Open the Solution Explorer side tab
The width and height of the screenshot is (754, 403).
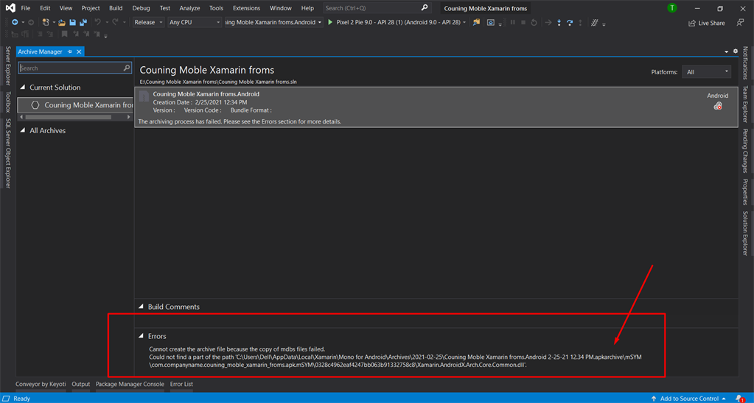pyautogui.click(x=745, y=233)
